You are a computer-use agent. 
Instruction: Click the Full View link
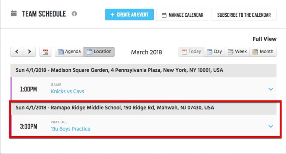coord(264,39)
